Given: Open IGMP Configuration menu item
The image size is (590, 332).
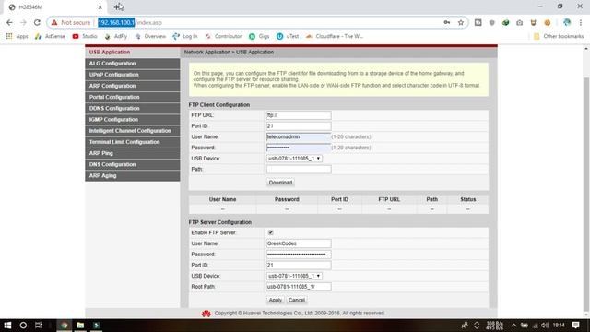Looking at the screenshot, I should click(x=133, y=120).
